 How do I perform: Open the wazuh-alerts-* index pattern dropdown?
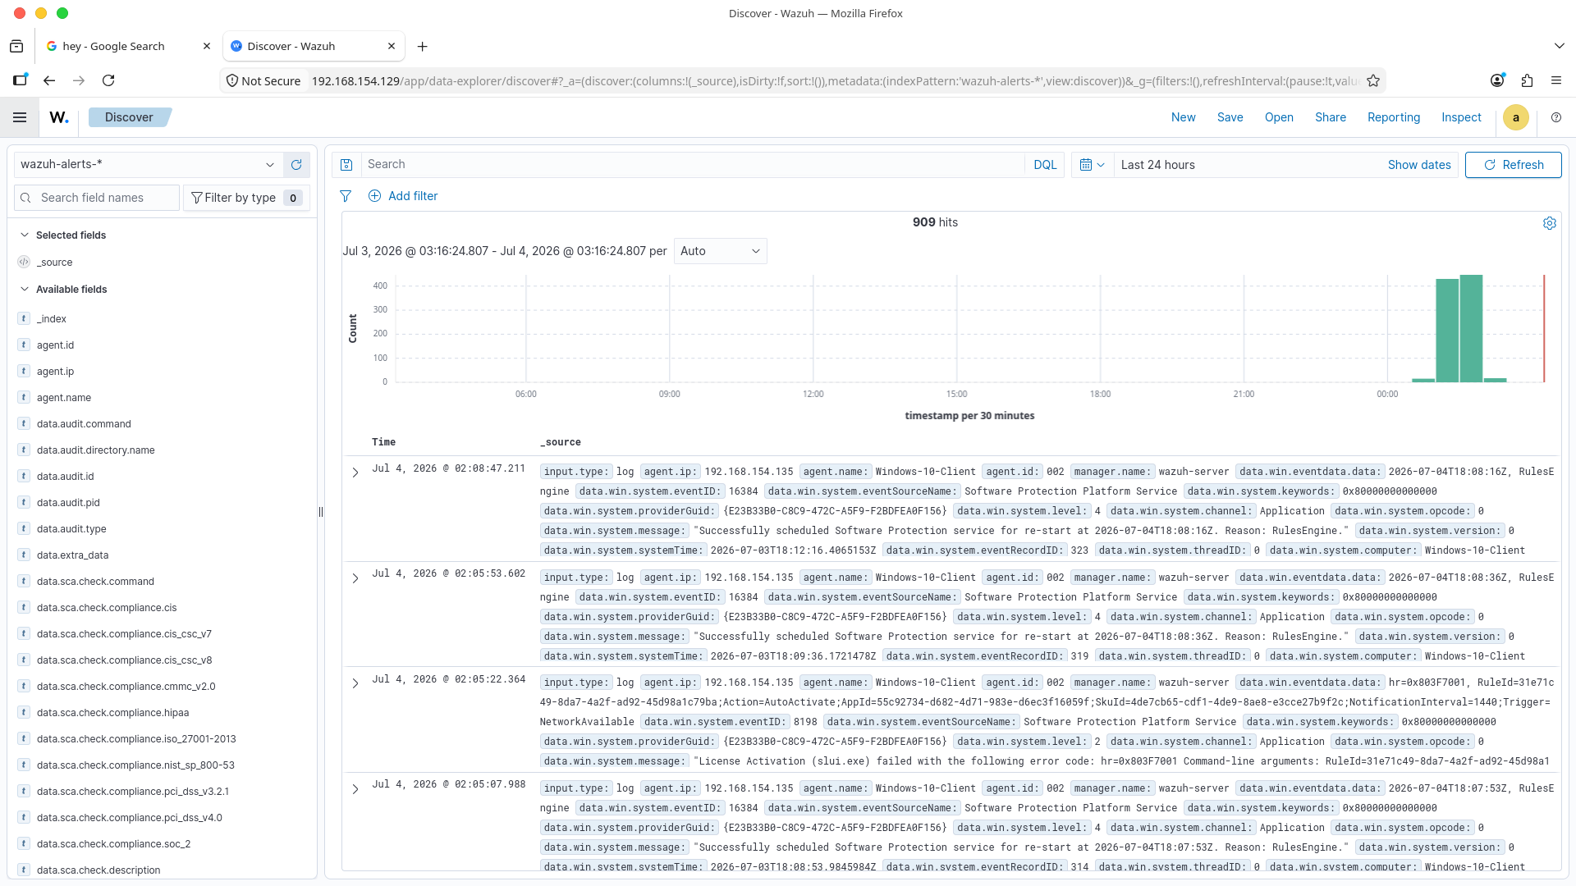(x=149, y=165)
